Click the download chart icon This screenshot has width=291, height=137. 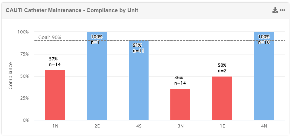[275, 10]
